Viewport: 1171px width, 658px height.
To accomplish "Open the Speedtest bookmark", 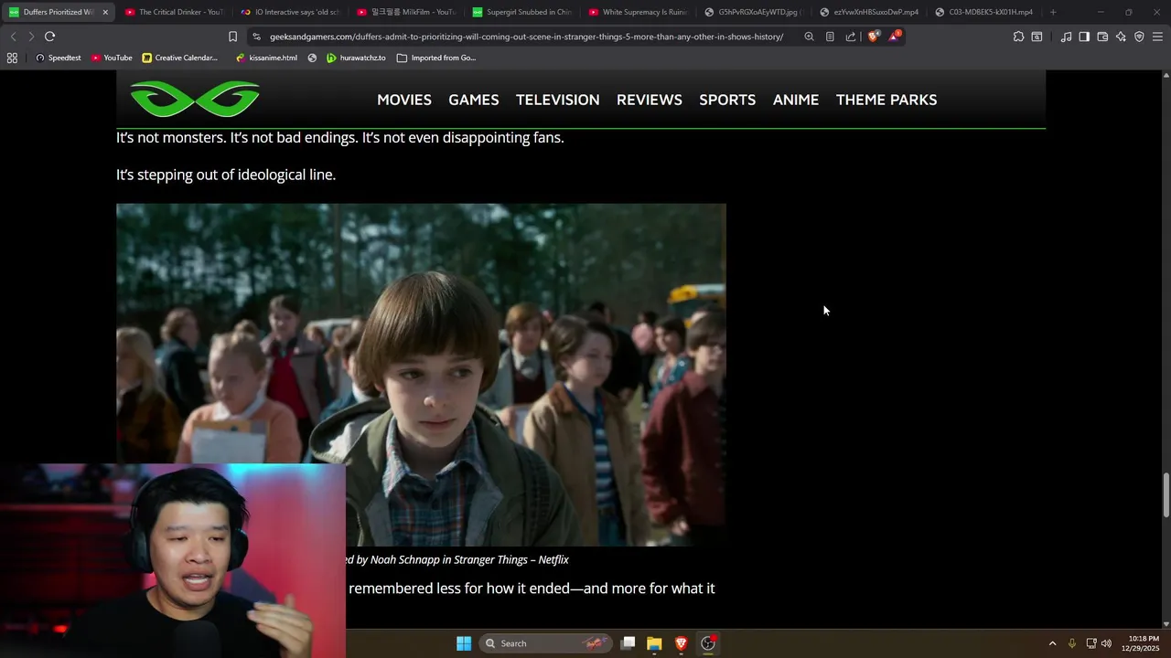I will pyautogui.click(x=58, y=58).
